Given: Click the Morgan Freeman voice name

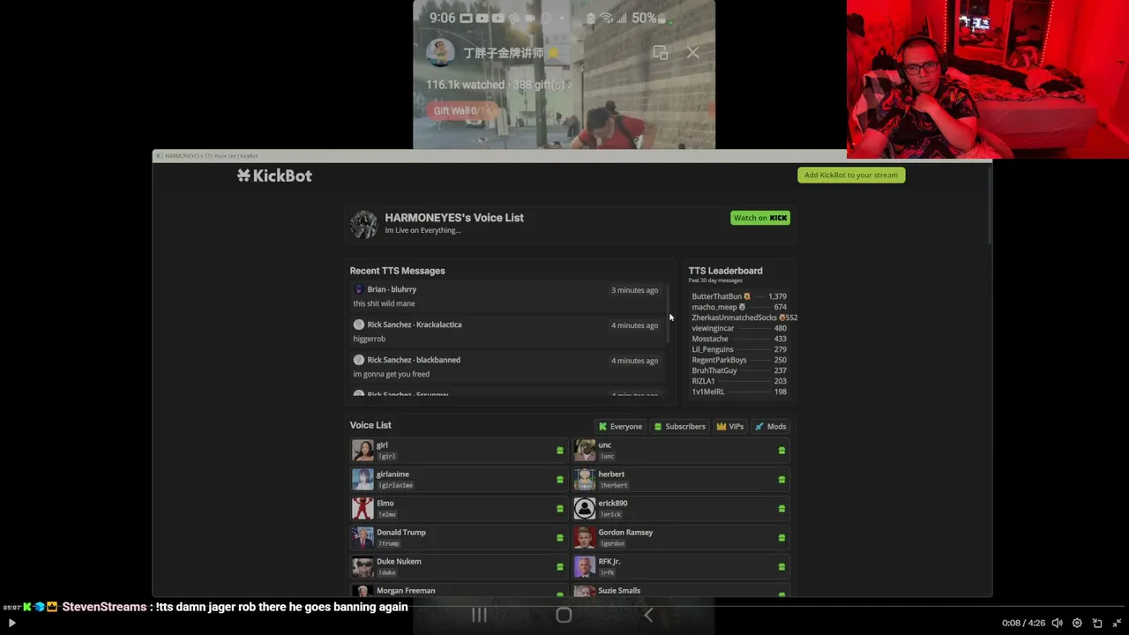Looking at the screenshot, I should (x=406, y=591).
